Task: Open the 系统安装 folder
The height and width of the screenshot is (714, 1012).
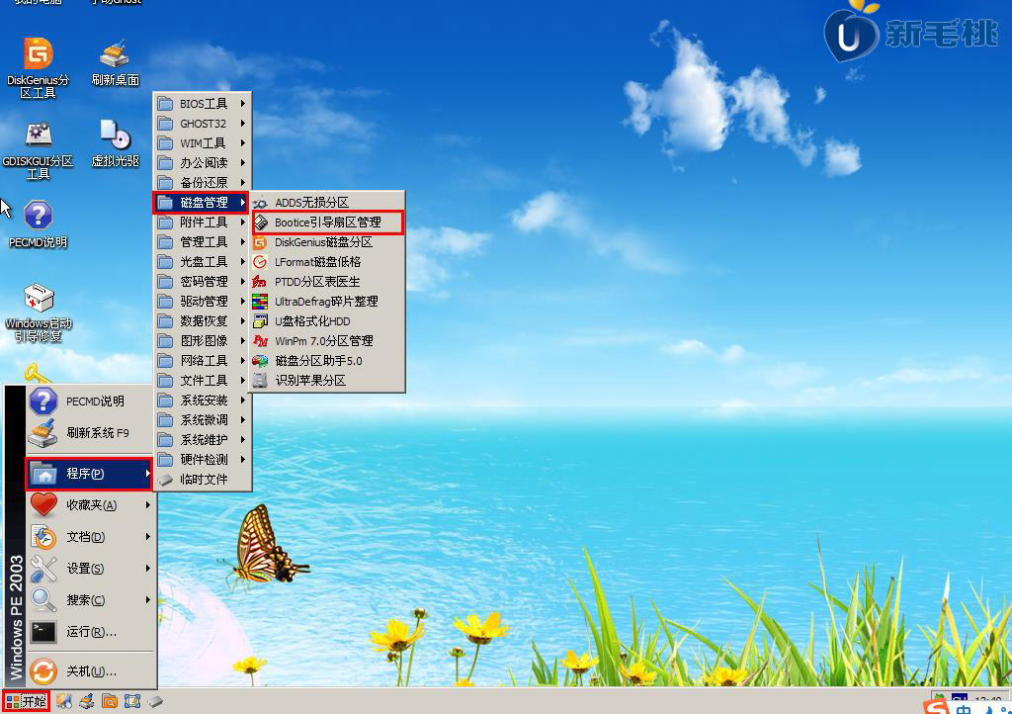Action: [202, 401]
